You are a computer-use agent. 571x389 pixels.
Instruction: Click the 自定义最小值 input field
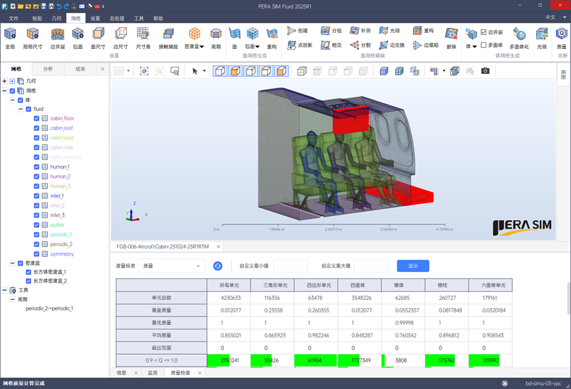(290, 266)
